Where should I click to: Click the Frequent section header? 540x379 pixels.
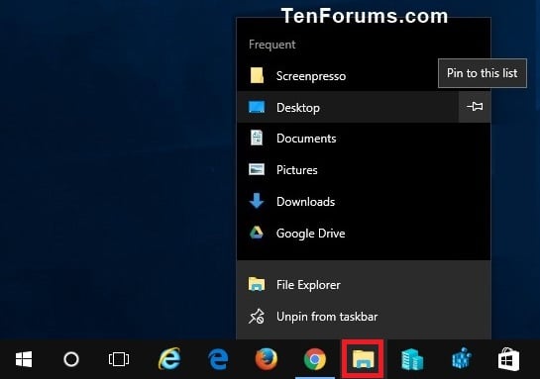tap(272, 45)
